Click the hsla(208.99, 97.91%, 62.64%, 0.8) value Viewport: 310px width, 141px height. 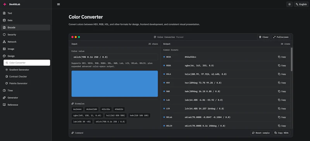(206, 74)
